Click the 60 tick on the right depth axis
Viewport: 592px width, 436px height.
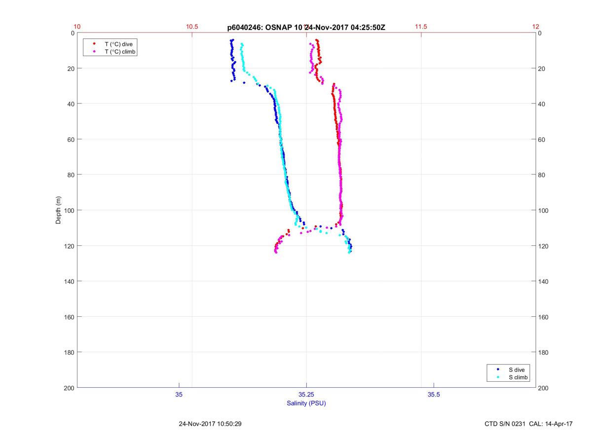542,139
